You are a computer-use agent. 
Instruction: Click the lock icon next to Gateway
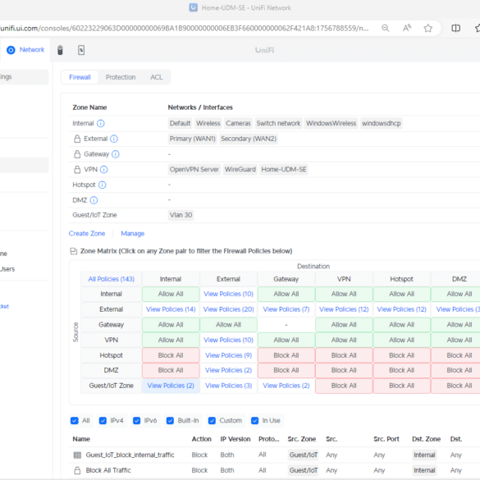(77, 154)
